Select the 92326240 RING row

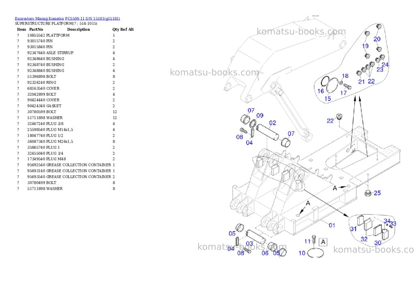coord(66,82)
